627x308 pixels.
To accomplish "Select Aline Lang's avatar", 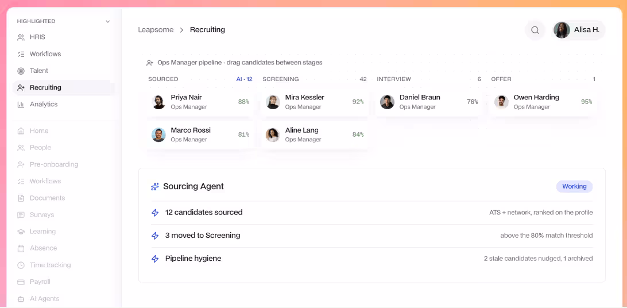I will coord(273,135).
